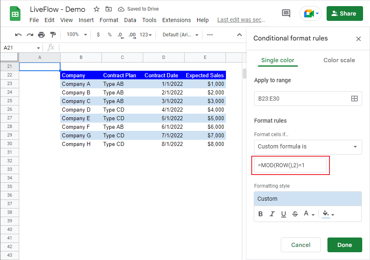
Task: Expand the Default (Arial) font dropdown
Action: [180, 35]
